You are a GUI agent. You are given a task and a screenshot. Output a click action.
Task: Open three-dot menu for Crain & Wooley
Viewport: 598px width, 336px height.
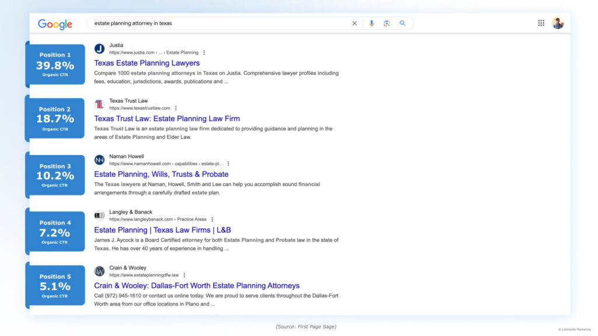pos(184,275)
